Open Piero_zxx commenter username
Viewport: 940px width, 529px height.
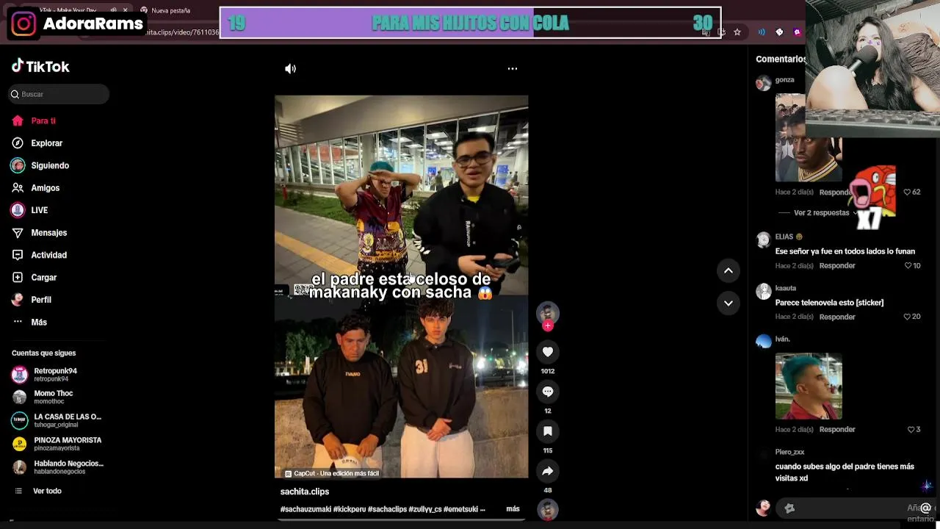click(x=789, y=452)
